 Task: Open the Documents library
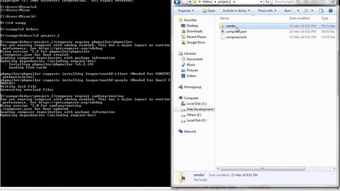(x=195, y=59)
